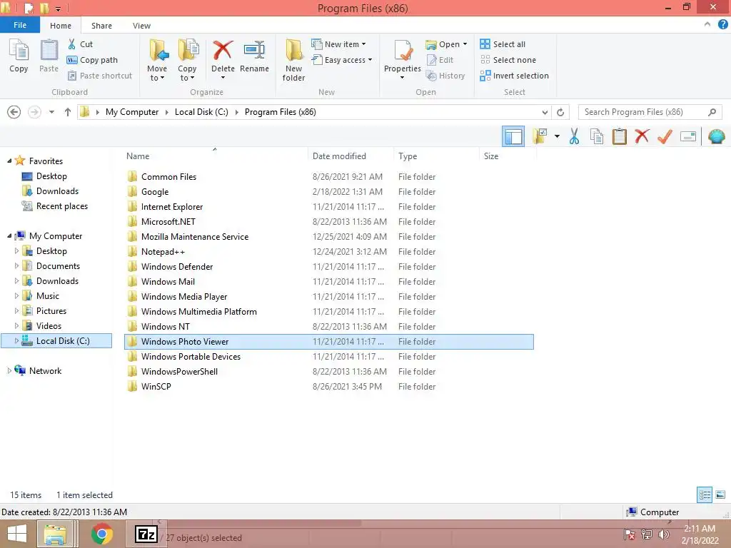Go up one folder level arrow
This screenshot has height=548, width=731.
point(68,112)
